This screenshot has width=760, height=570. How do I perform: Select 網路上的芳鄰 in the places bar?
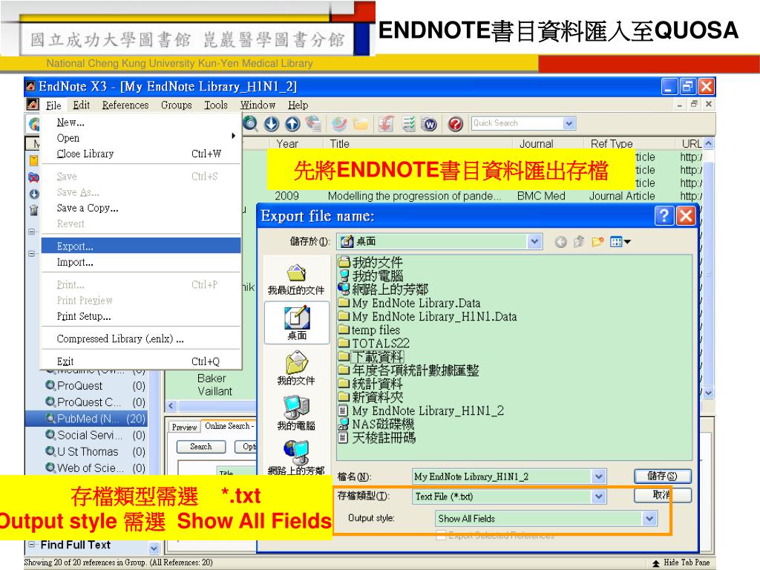pyautogui.click(x=296, y=457)
